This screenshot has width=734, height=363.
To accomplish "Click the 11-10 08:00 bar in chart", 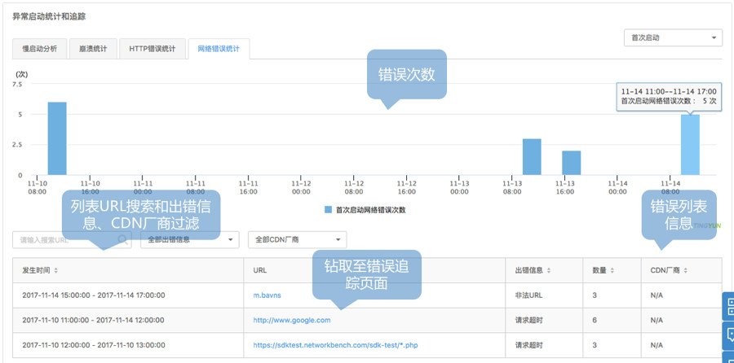I will [x=57, y=138].
